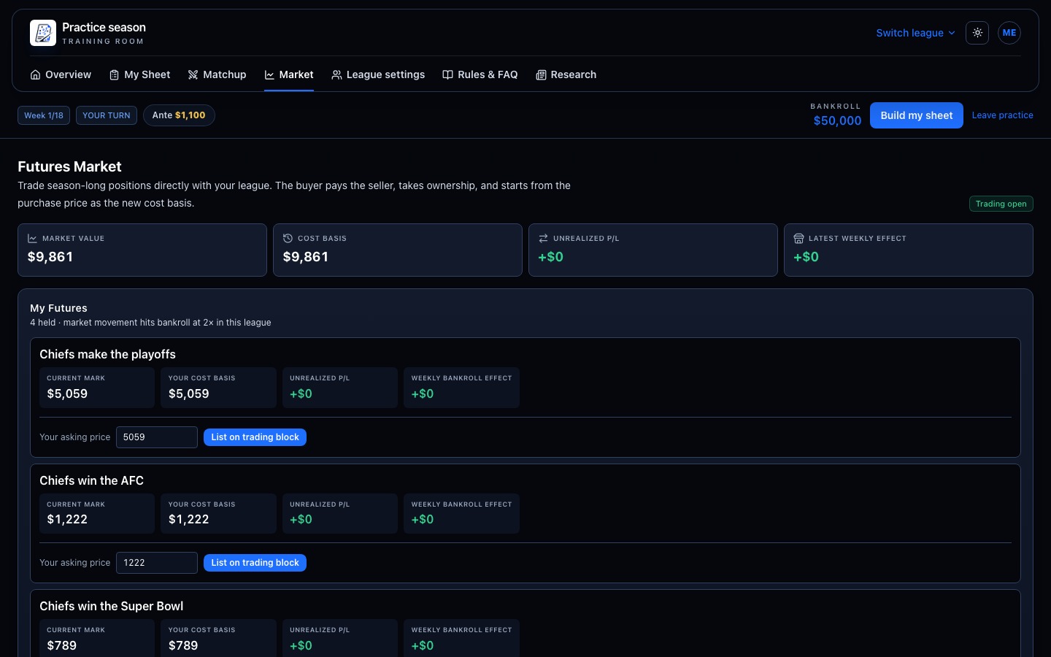This screenshot has width=1051, height=657.
Task: Click the Chiefs win the AFC heading
Action: coord(91,480)
